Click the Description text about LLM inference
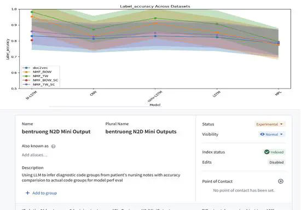This screenshot has width=301, height=210. 101,177
